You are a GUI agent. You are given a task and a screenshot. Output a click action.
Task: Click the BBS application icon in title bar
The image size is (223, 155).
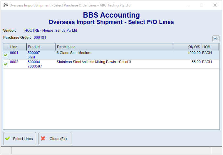(x=6, y=5)
